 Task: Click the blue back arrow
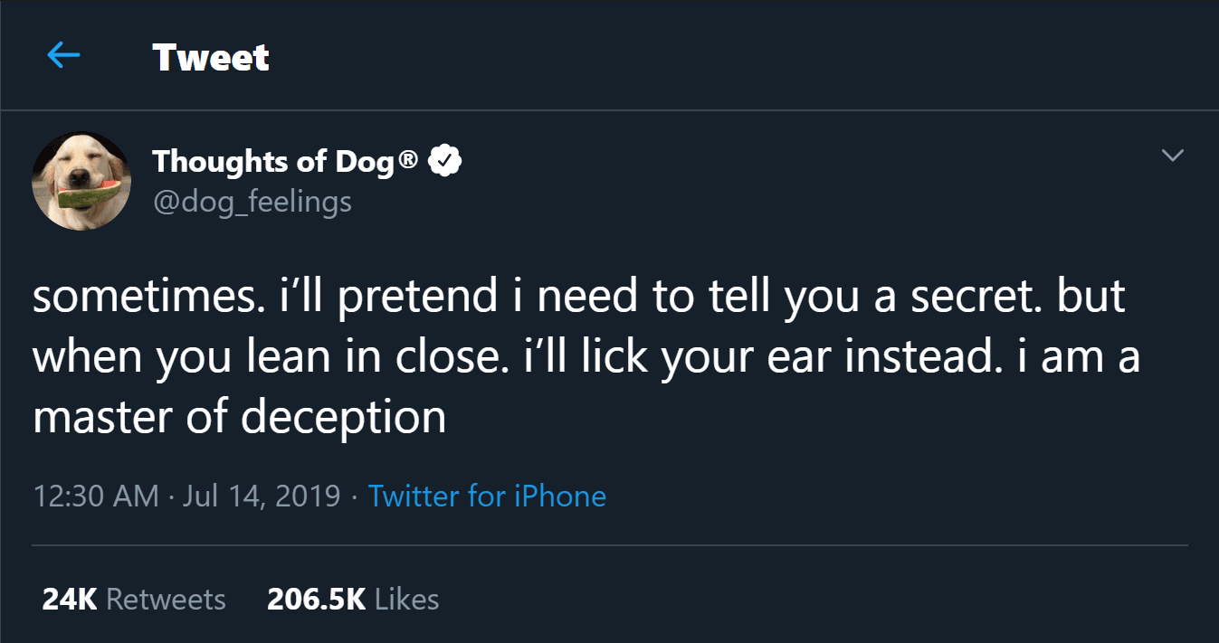point(63,56)
